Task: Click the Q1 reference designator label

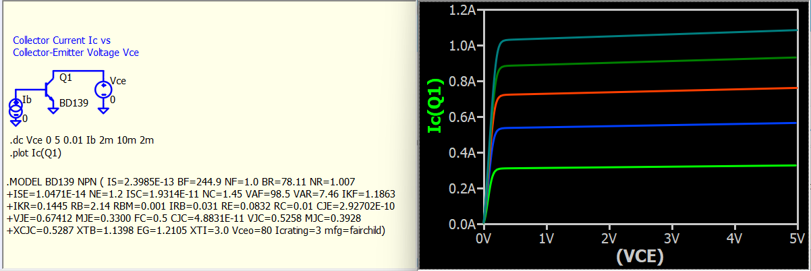Action: coord(65,78)
